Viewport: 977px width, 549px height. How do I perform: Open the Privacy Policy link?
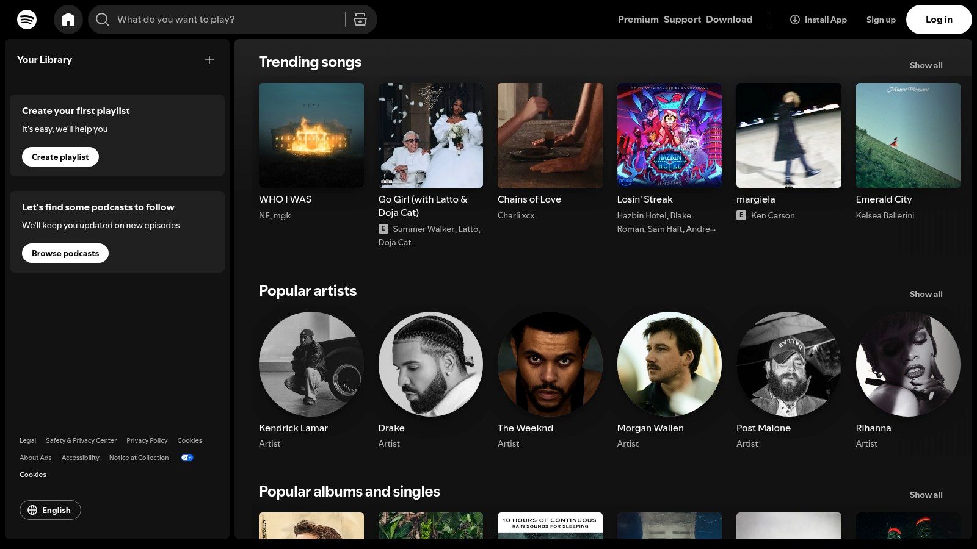tap(147, 440)
